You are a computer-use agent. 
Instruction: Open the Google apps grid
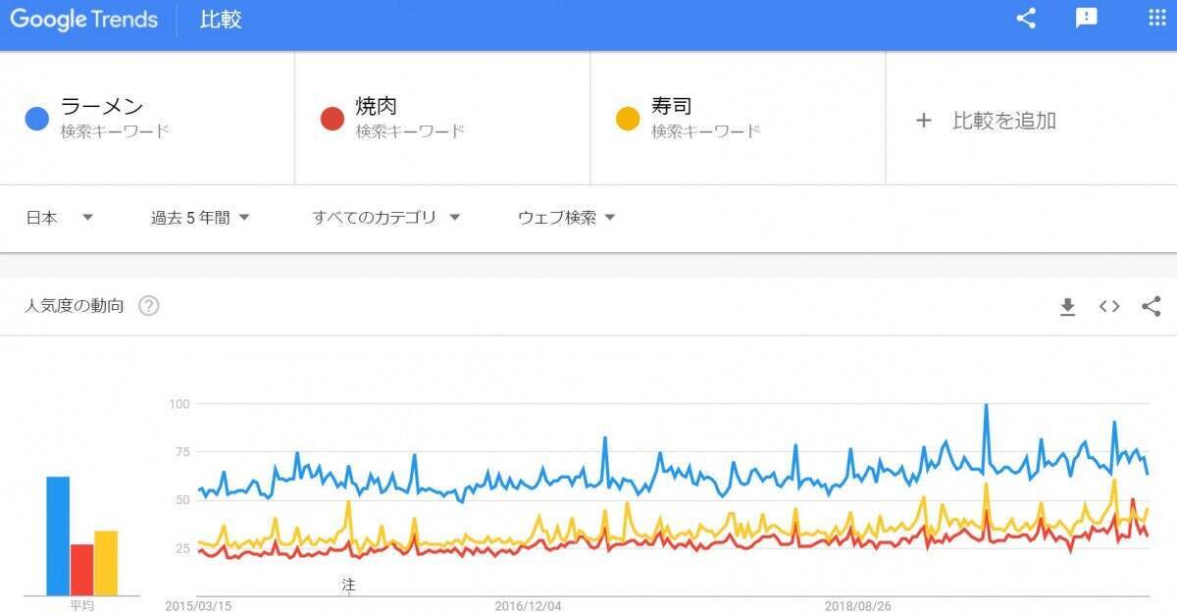click(1155, 19)
